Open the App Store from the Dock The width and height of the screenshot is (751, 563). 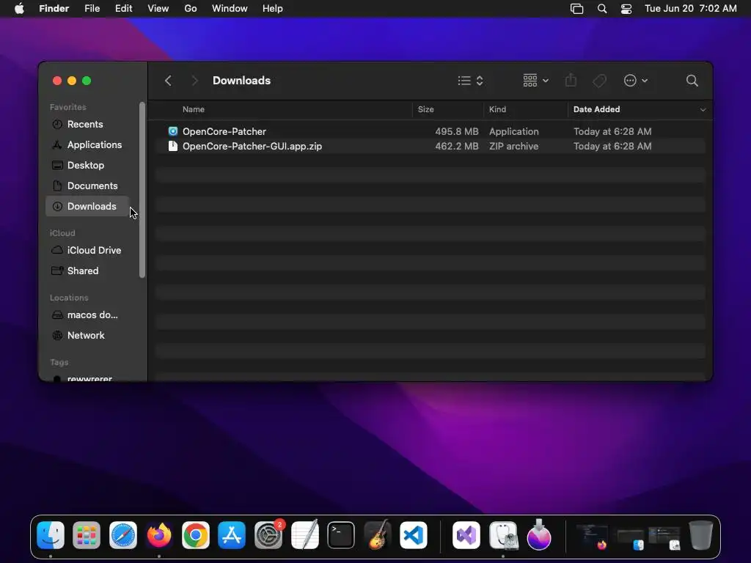pos(232,535)
